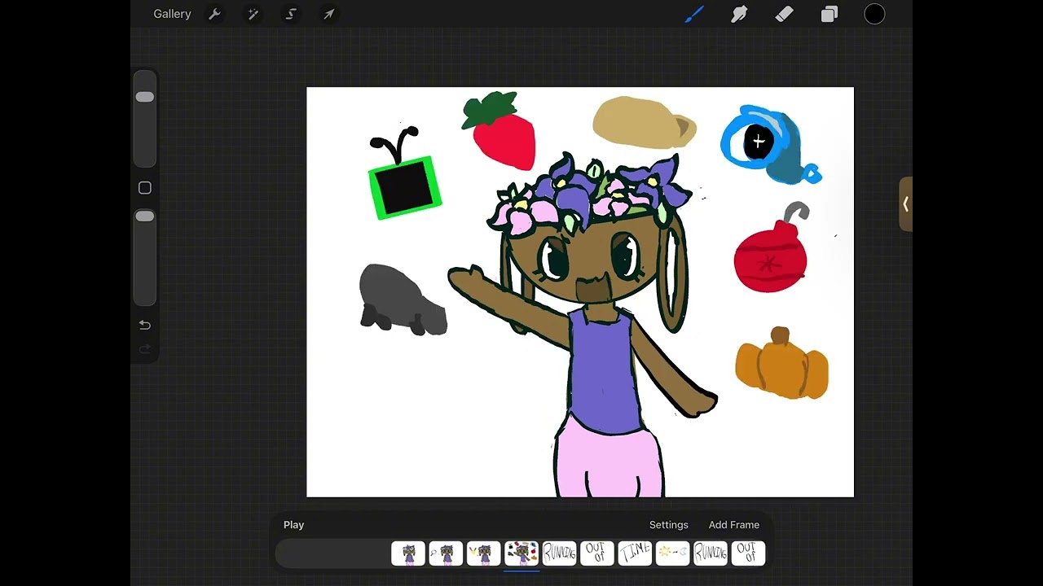Select the RUNNING frame after sun-moon frame
The width and height of the screenshot is (1043, 586).
tap(710, 553)
